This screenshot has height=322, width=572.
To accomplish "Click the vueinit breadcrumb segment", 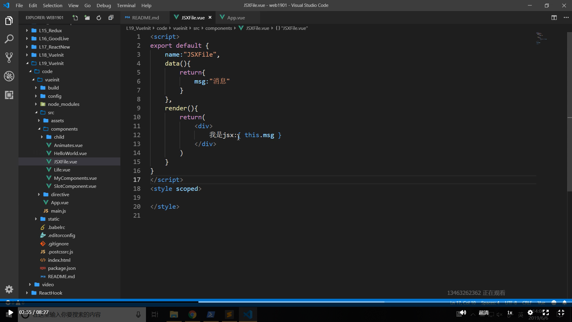I will (x=180, y=28).
